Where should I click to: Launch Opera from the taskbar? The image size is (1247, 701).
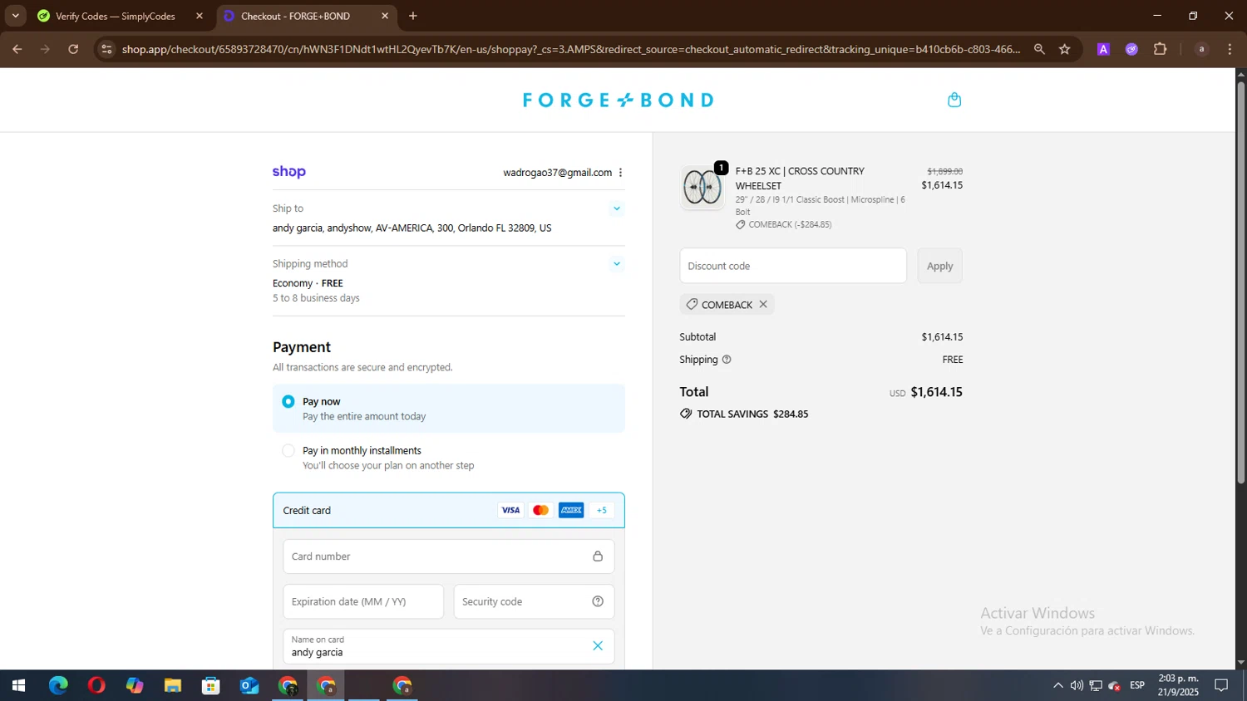(x=96, y=686)
